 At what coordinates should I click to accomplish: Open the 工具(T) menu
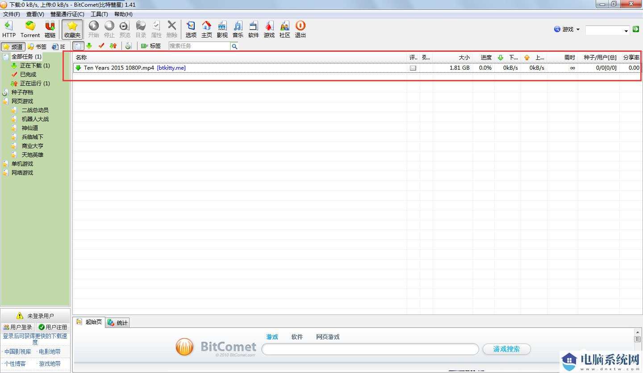pos(99,14)
